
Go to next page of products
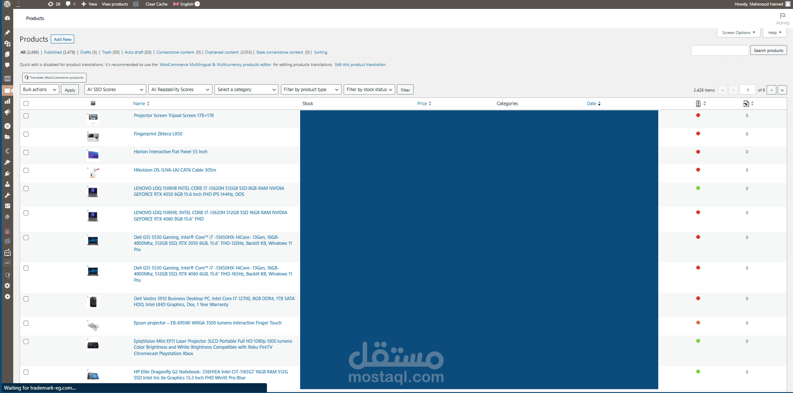coord(771,90)
